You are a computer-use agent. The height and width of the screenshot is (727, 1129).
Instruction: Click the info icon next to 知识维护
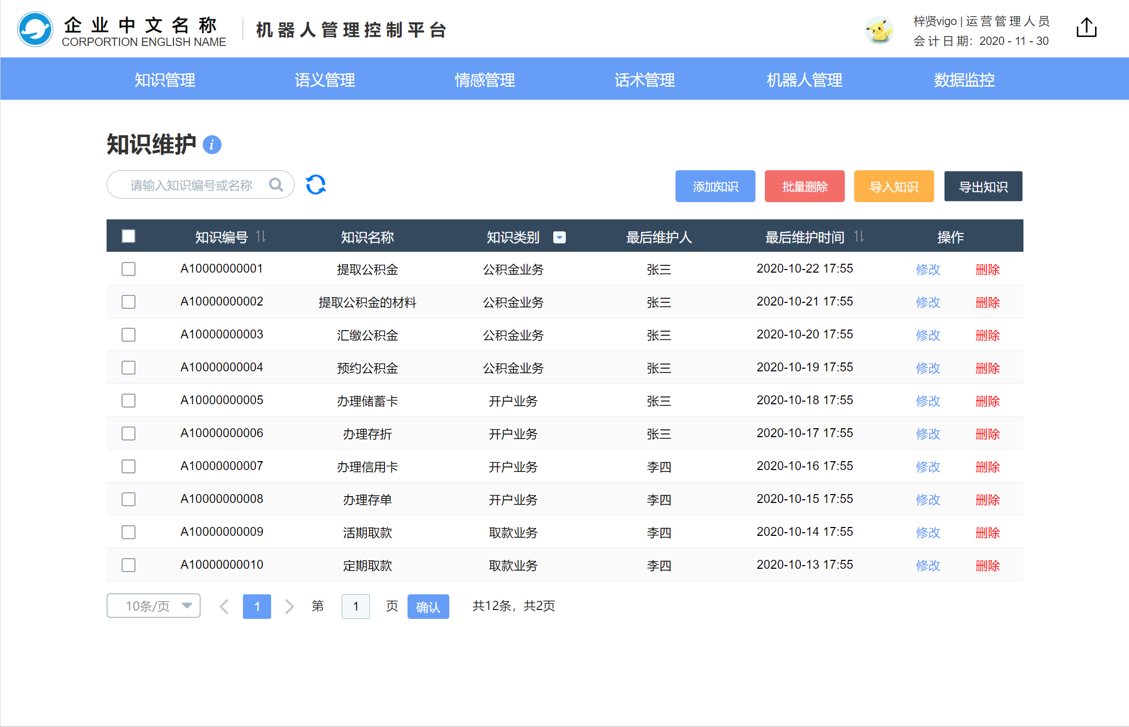coord(212,145)
